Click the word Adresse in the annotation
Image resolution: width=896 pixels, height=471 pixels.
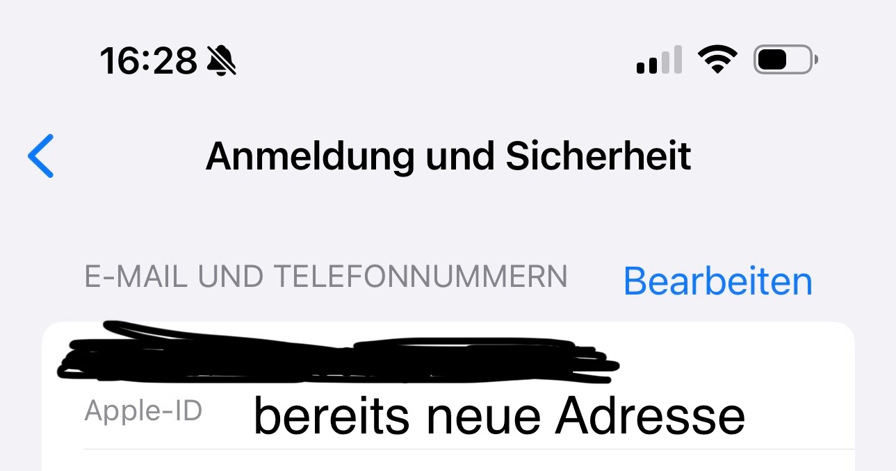[x=650, y=416]
